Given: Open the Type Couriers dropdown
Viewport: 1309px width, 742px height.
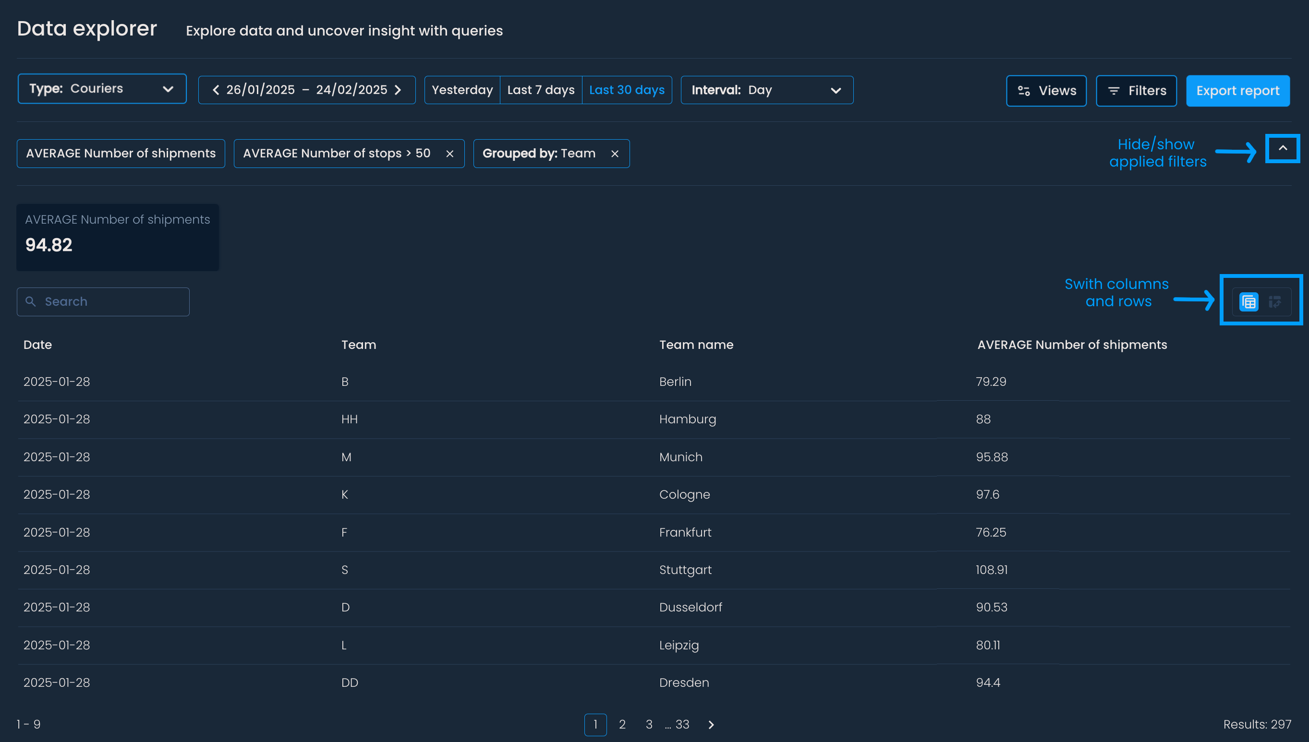Looking at the screenshot, I should [102, 89].
